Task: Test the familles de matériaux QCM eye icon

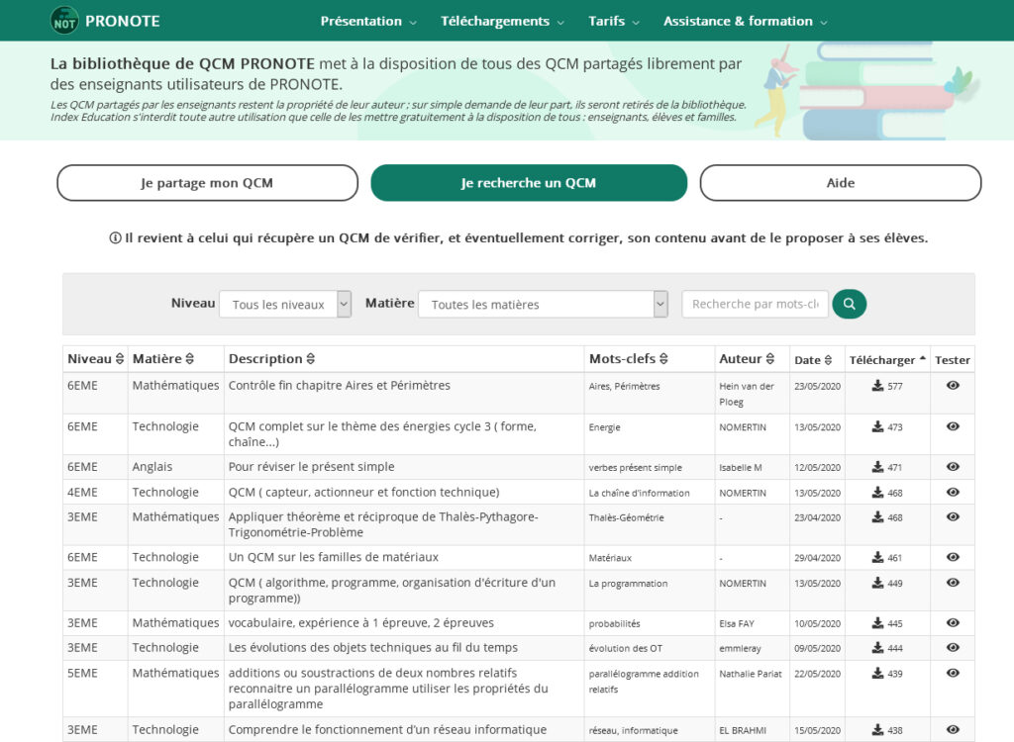Action: (953, 557)
